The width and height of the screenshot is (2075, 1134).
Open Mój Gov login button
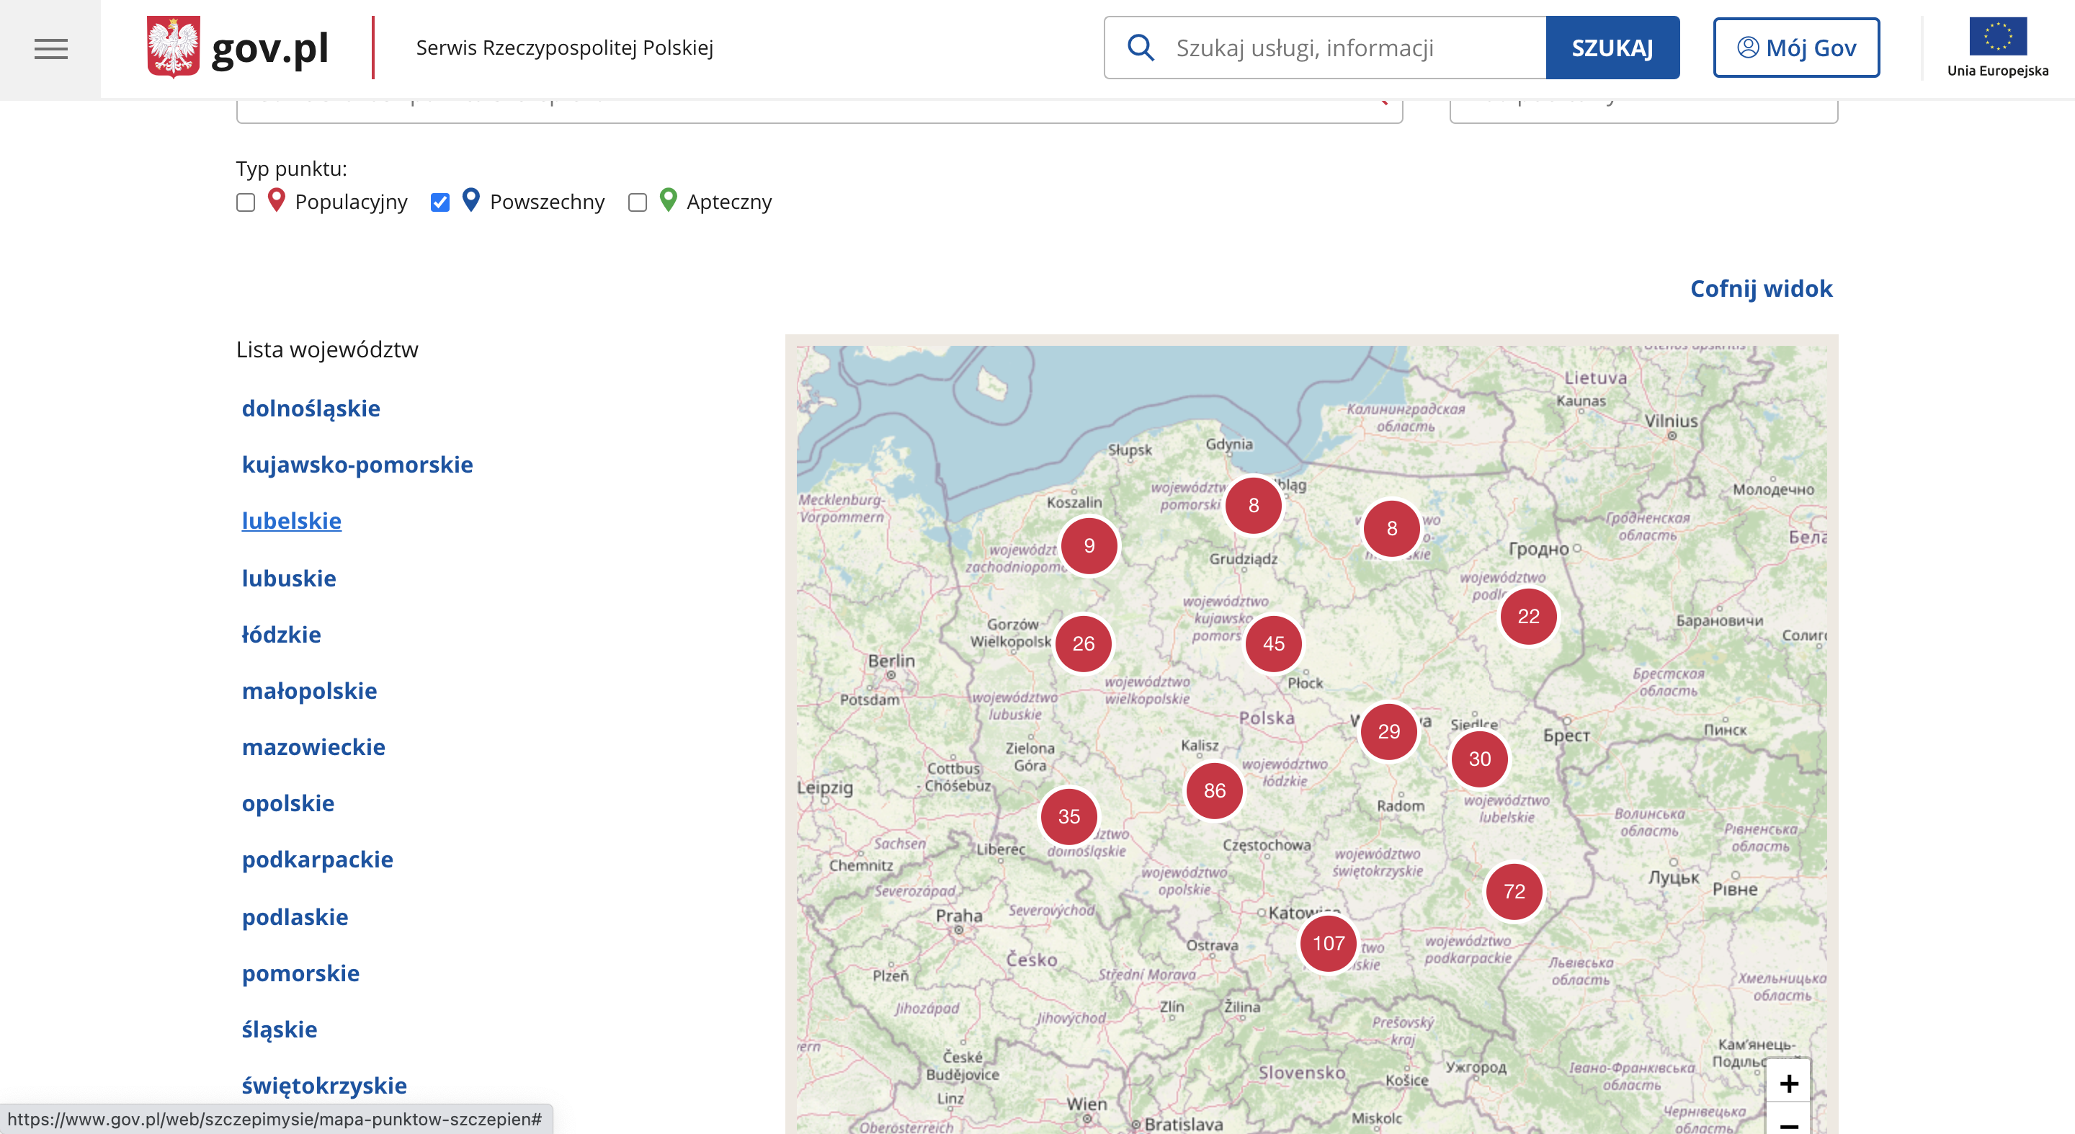click(x=1795, y=48)
